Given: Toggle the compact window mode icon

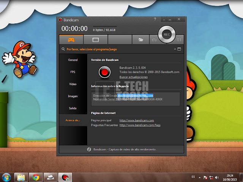Looking at the screenshot, I should (x=179, y=49).
